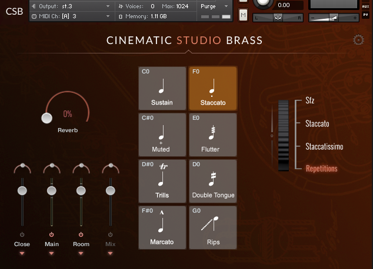373x269 pixels.
Task: Toggle the AUX button
Action: click(x=365, y=6)
